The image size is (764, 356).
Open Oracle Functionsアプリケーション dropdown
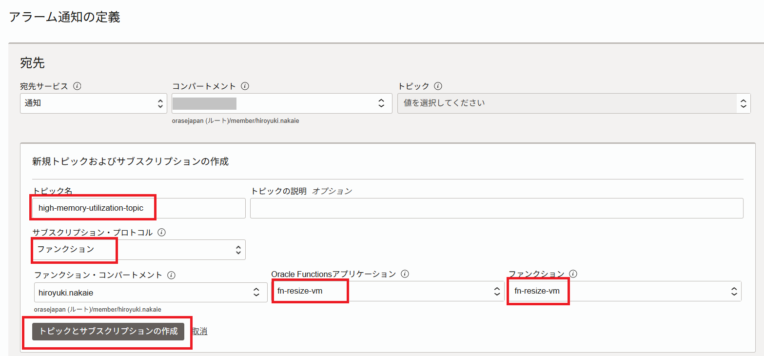[388, 292]
